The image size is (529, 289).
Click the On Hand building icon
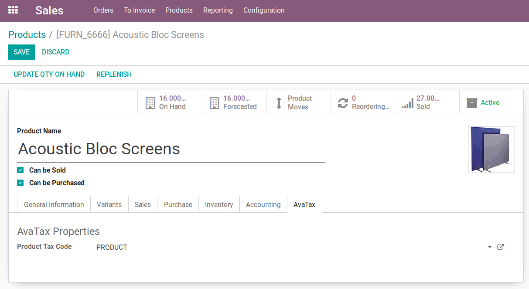(150, 103)
